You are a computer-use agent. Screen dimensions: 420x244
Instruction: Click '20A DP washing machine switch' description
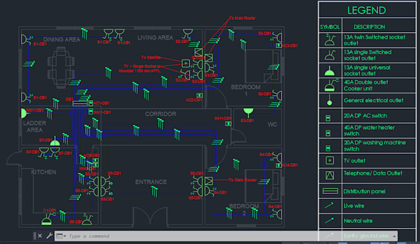pyautogui.click(x=374, y=146)
